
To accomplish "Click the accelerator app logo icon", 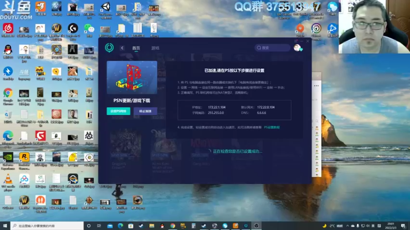I will (109, 48).
